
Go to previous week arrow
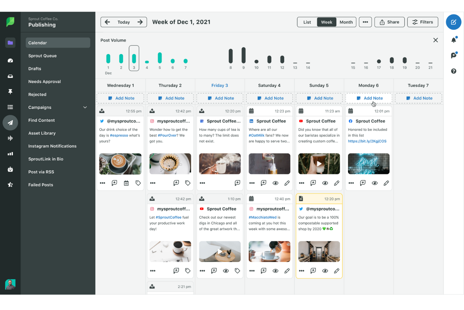click(x=107, y=22)
